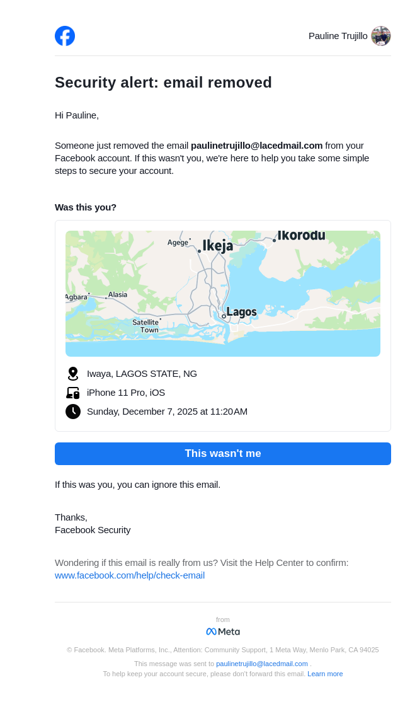Click the "Security alert: email removed" heading
393x709 pixels.
click(x=163, y=83)
